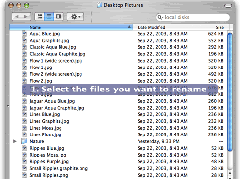Select the Flow 1 (wide screen).jpg name
This screenshot has width=240, height=179.
pos(56,61)
